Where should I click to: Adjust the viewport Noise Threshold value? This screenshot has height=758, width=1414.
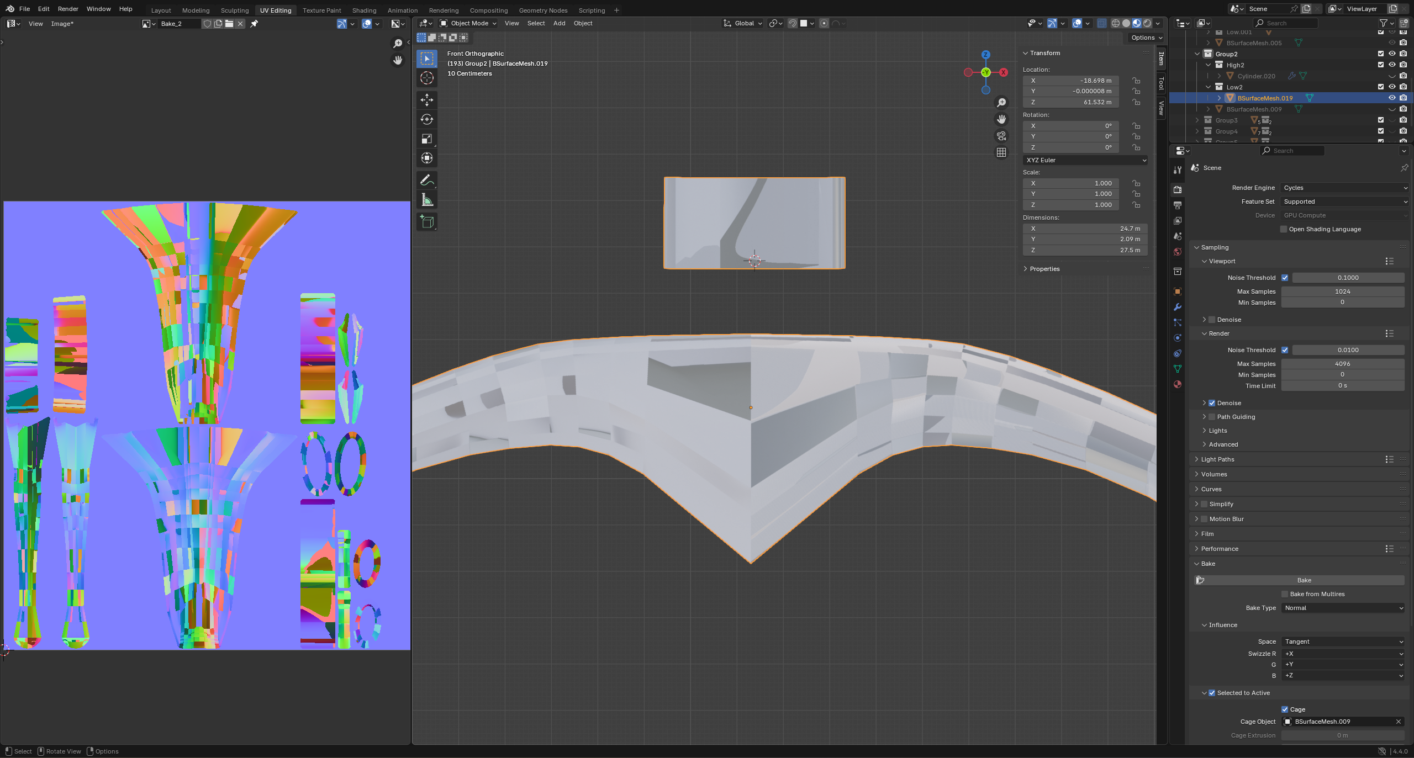pyautogui.click(x=1348, y=278)
